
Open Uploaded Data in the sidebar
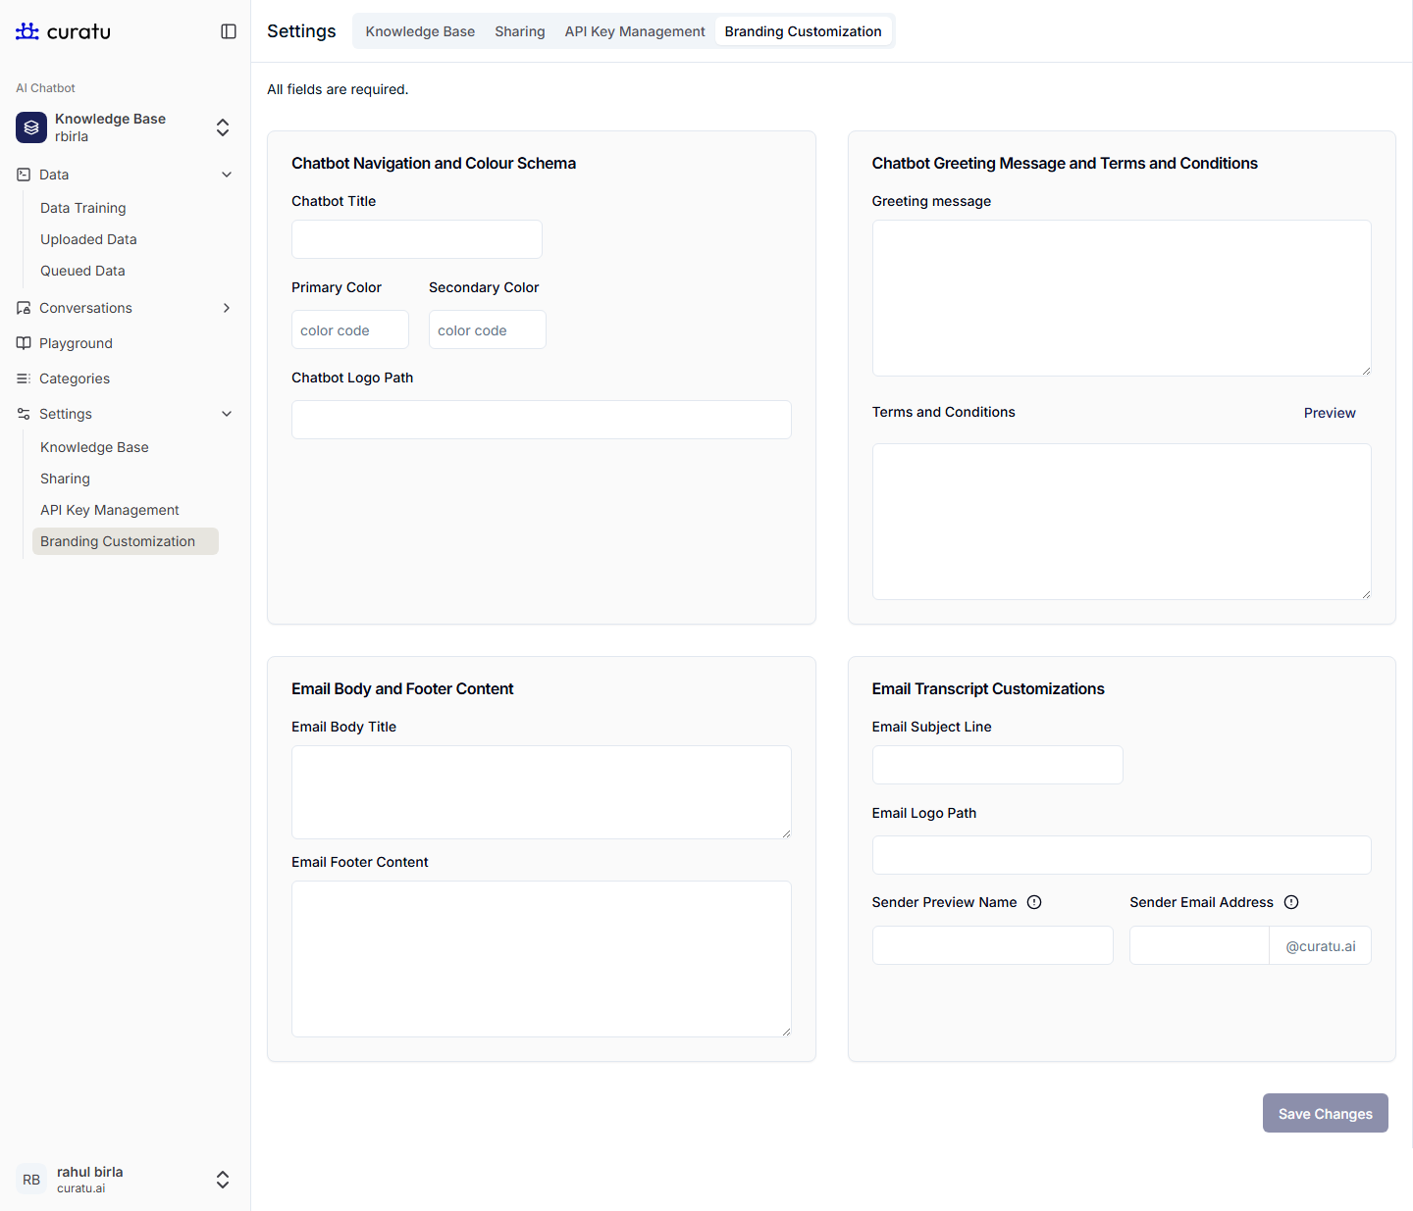[x=88, y=239]
